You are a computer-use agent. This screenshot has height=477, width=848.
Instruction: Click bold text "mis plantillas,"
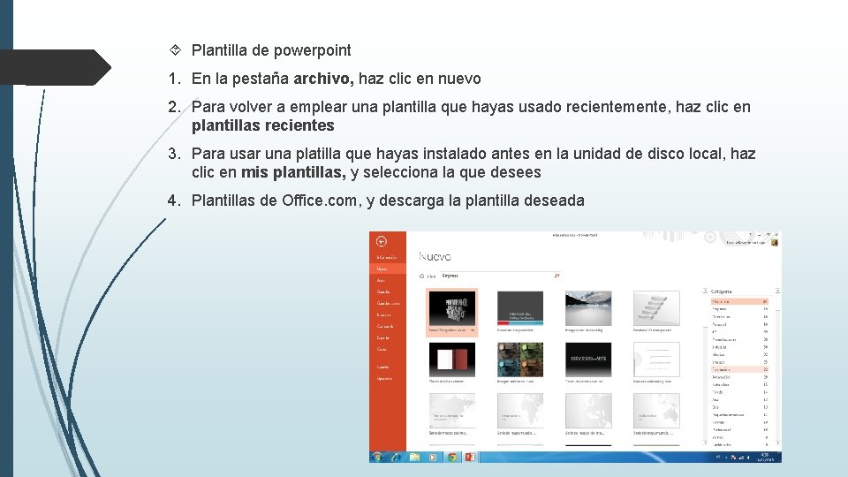pos(293,172)
